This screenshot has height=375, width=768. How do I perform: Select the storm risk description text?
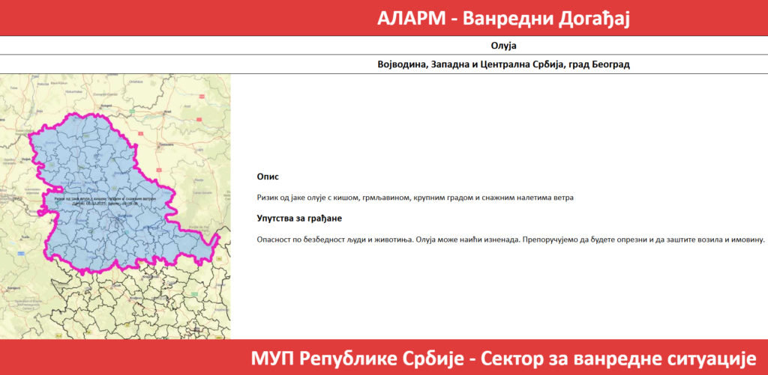(x=415, y=198)
